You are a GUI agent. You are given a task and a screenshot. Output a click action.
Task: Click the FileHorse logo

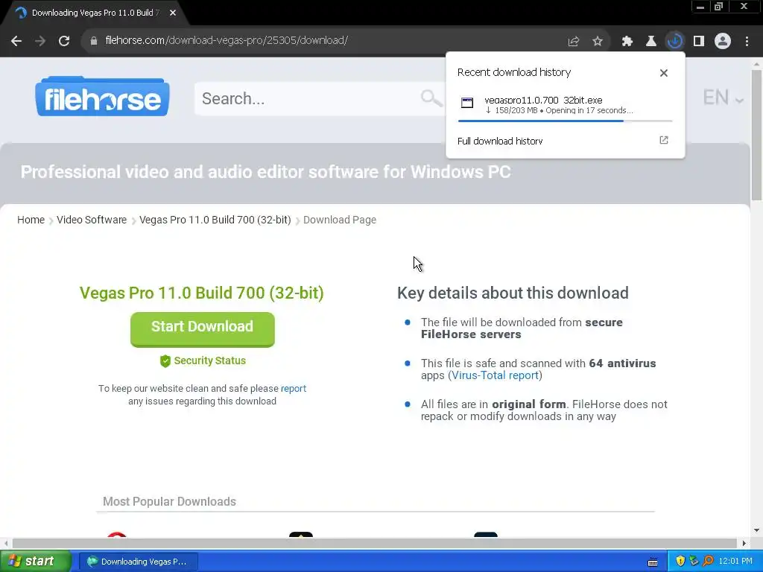[102, 96]
